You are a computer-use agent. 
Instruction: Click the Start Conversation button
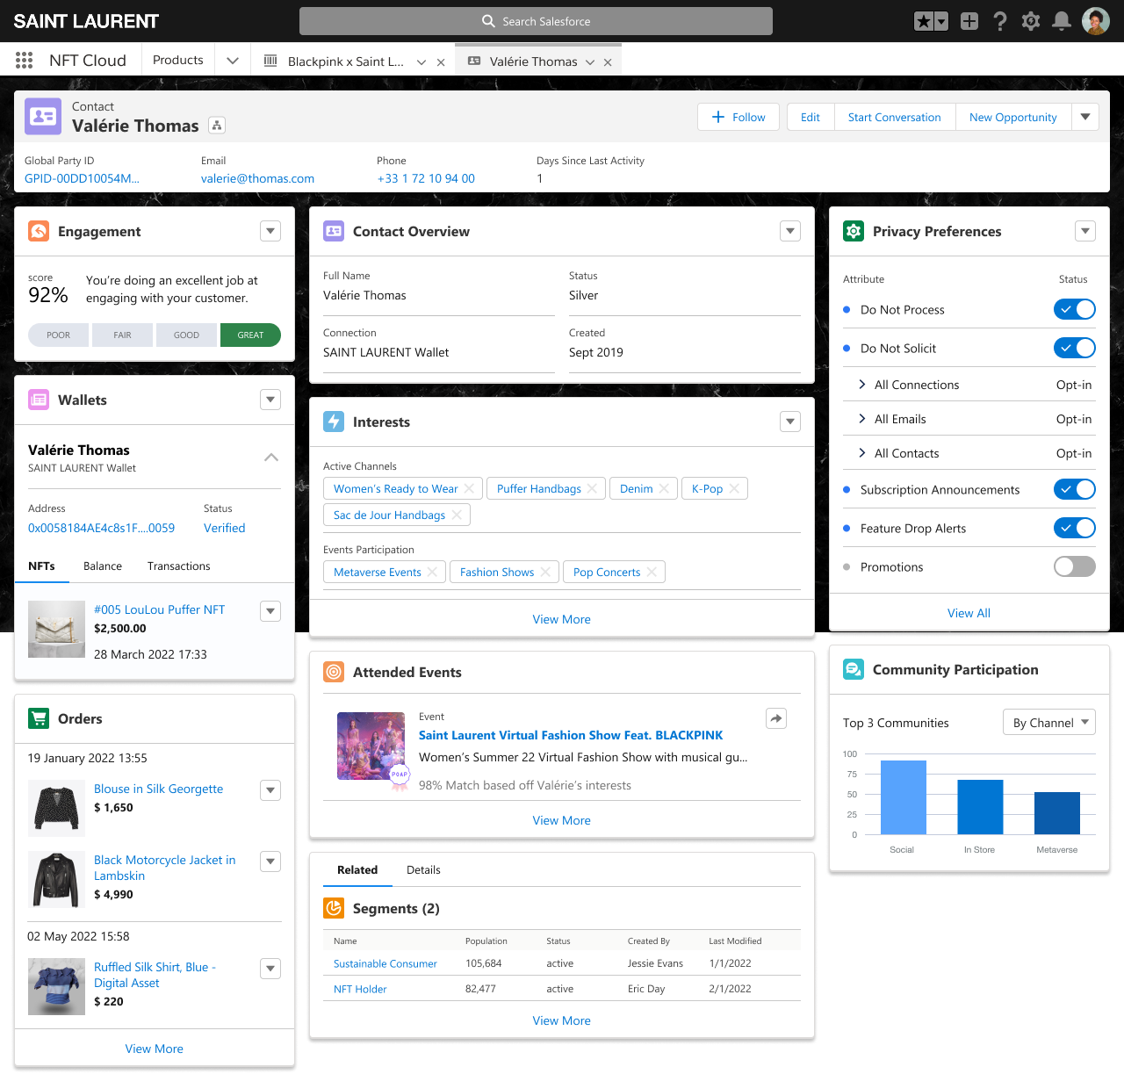coord(894,117)
